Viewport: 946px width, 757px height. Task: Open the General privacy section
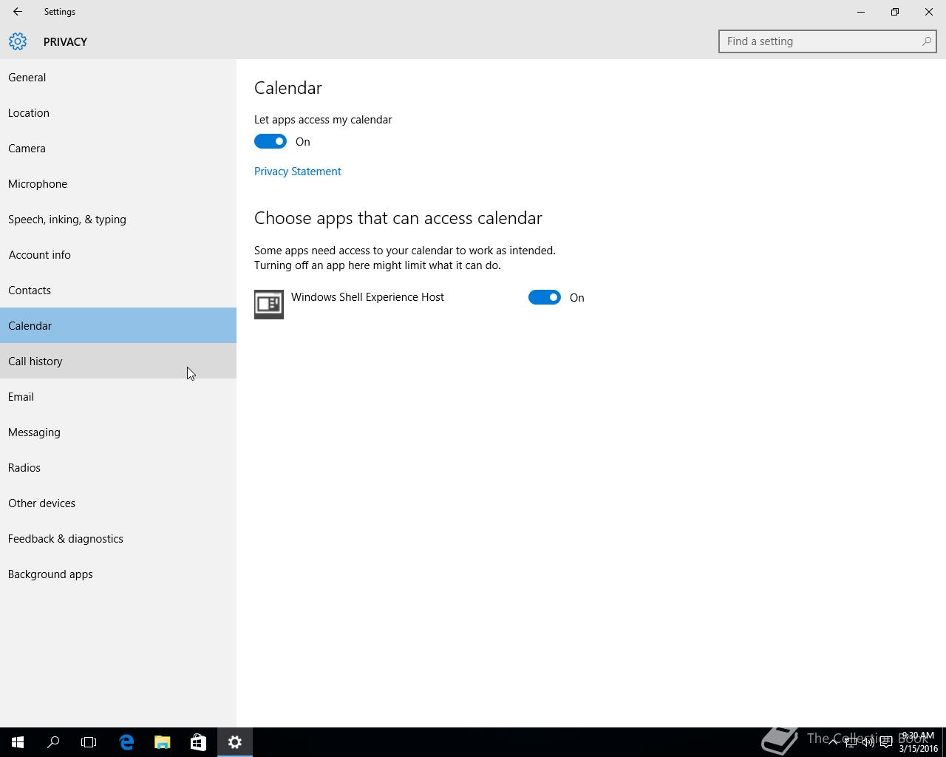(x=118, y=77)
